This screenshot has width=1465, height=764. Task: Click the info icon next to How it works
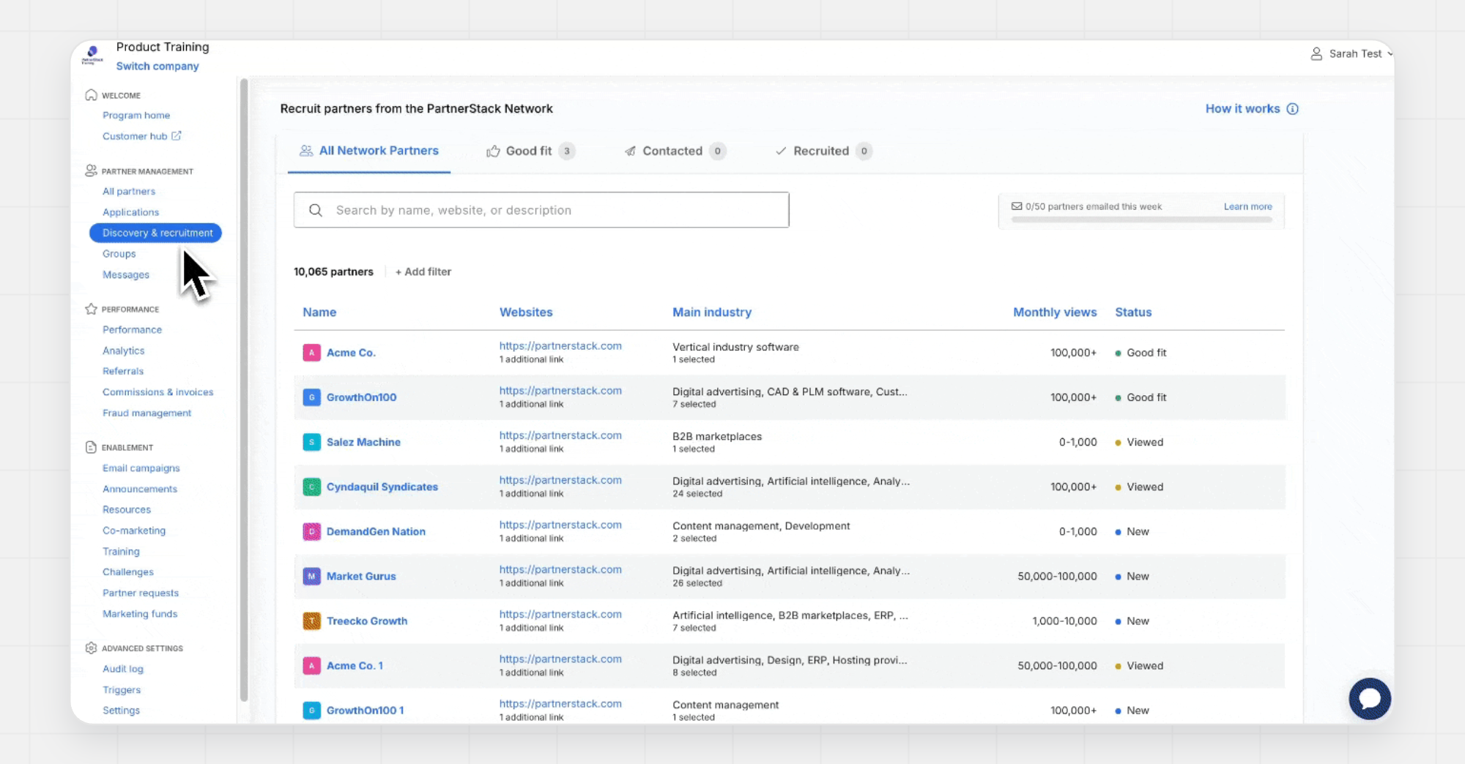(1293, 109)
